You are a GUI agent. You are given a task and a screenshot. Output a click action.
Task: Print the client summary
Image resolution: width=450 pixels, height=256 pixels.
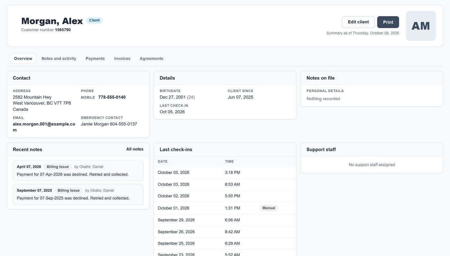point(388,22)
